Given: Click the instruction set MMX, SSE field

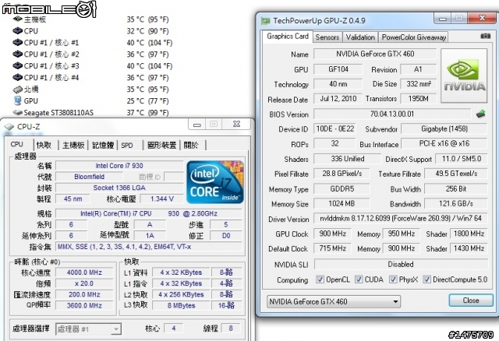Looking at the screenshot, I should click(x=149, y=247).
